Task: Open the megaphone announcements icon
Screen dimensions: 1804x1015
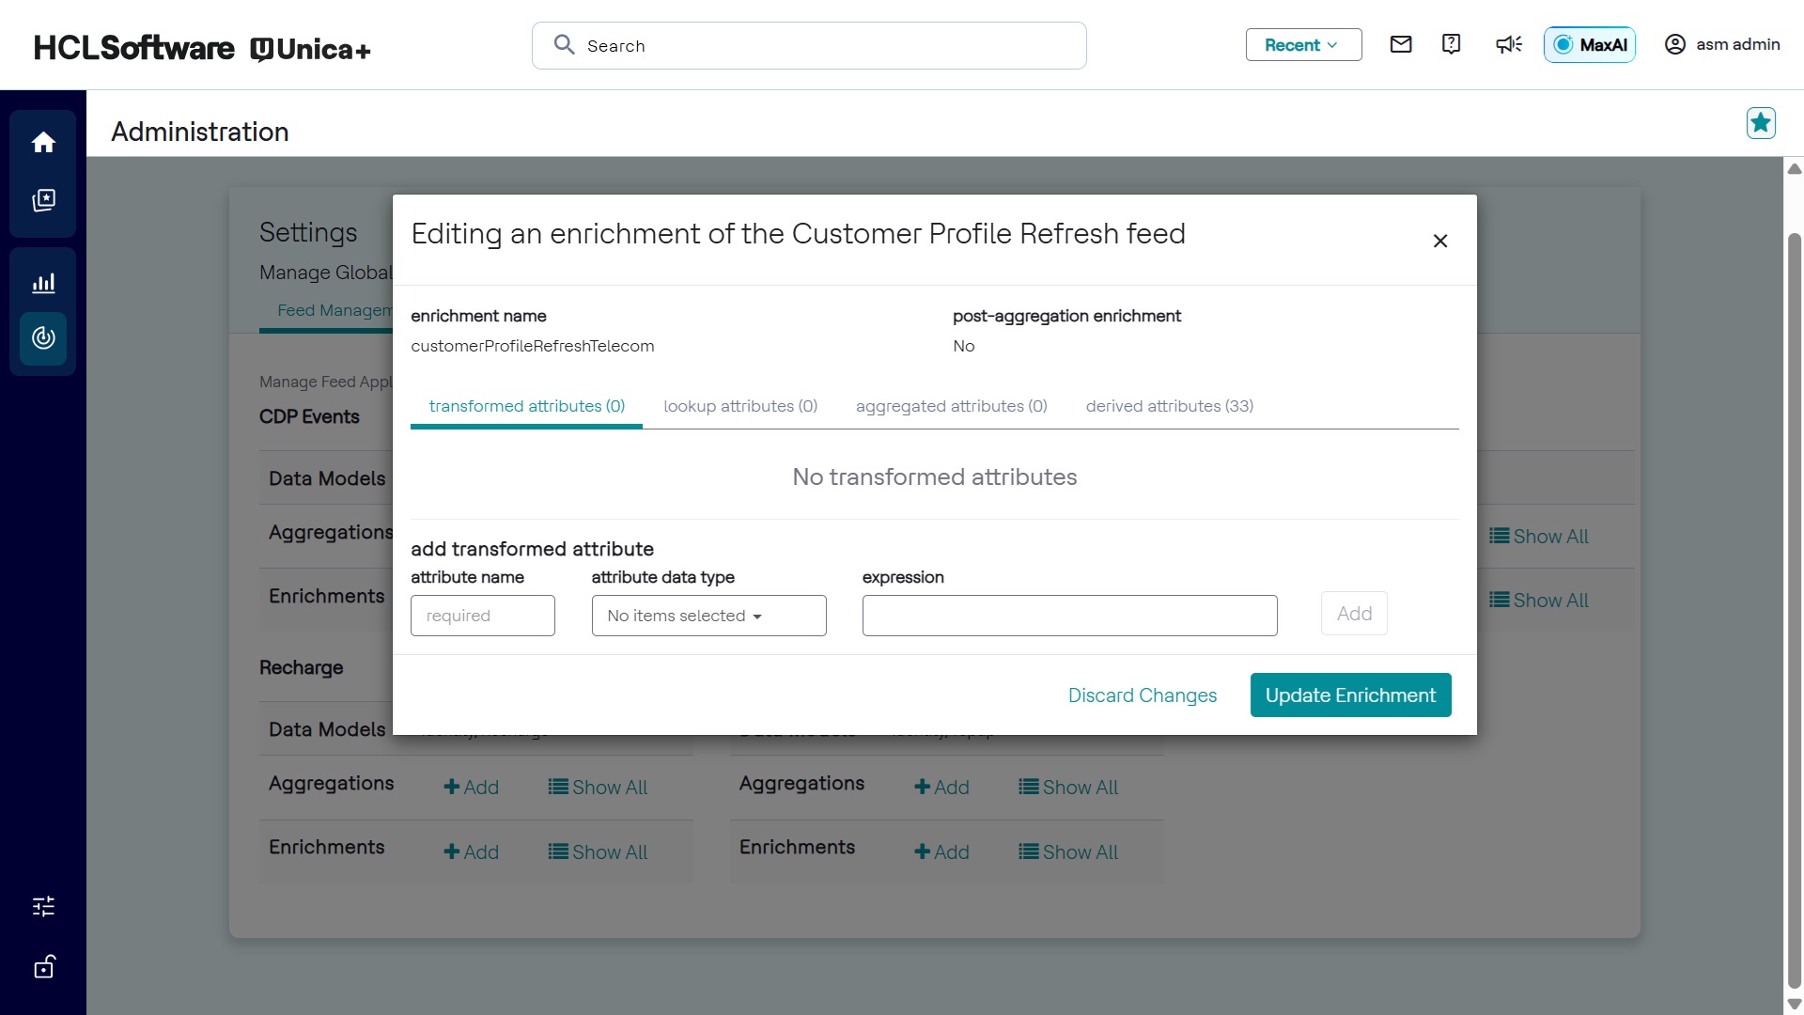Action: tap(1508, 44)
